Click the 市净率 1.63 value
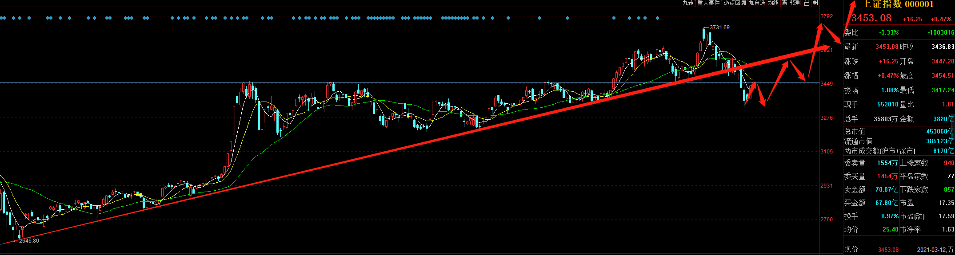The image size is (955, 255). coord(948,229)
